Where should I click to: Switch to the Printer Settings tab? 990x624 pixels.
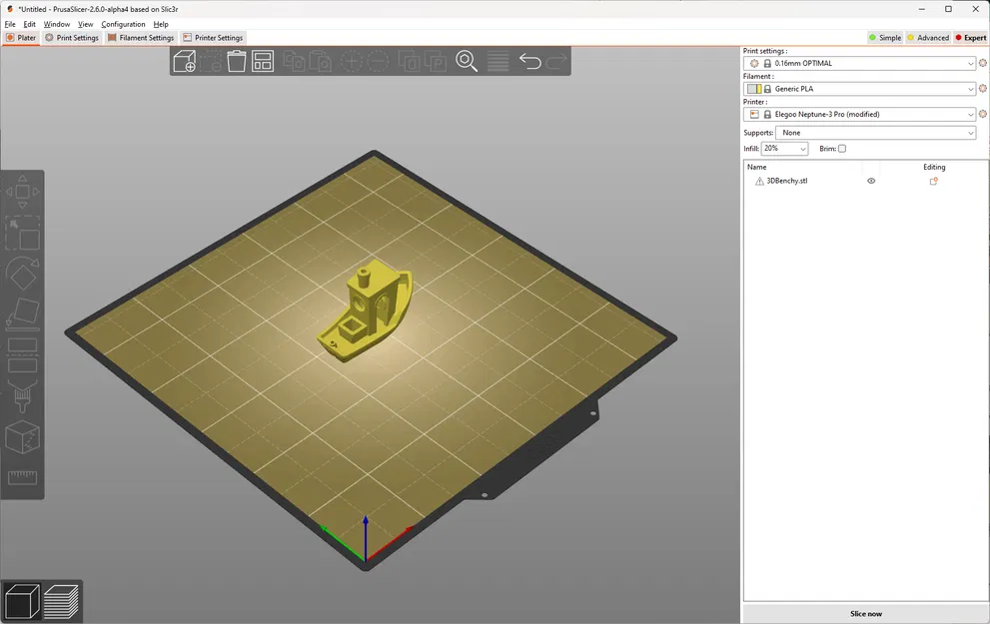point(213,37)
